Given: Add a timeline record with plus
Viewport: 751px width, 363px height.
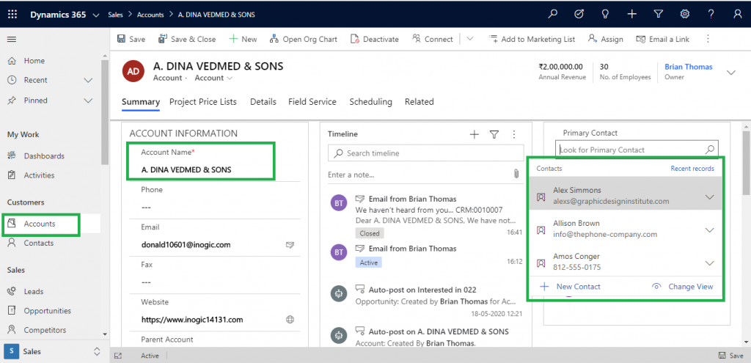Looking at the screenshot, I should (x=475, y=135).
